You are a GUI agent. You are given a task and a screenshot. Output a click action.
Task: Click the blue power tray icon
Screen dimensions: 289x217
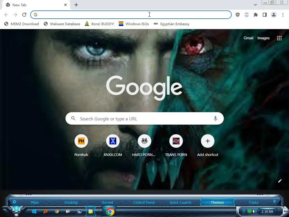244,211
